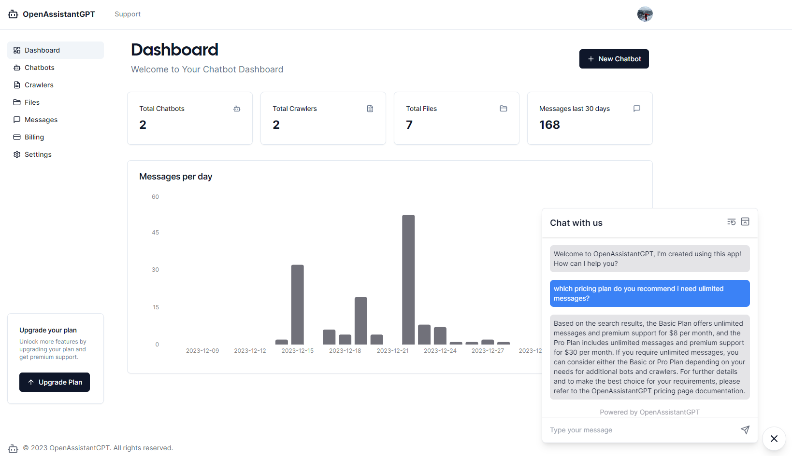Click the blue pricing plan question bubble
792x456 pixels.
point(650,293)
